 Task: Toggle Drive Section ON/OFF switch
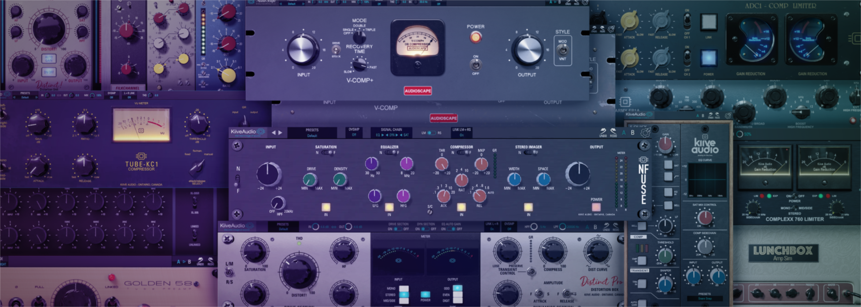coord(397,229)
